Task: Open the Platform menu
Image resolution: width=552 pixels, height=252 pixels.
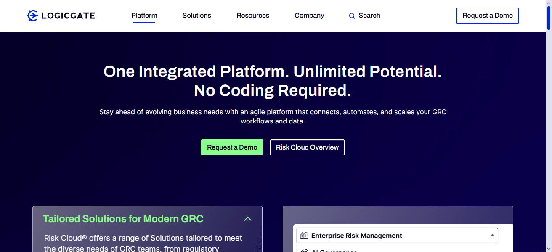Action: [144, 16]
